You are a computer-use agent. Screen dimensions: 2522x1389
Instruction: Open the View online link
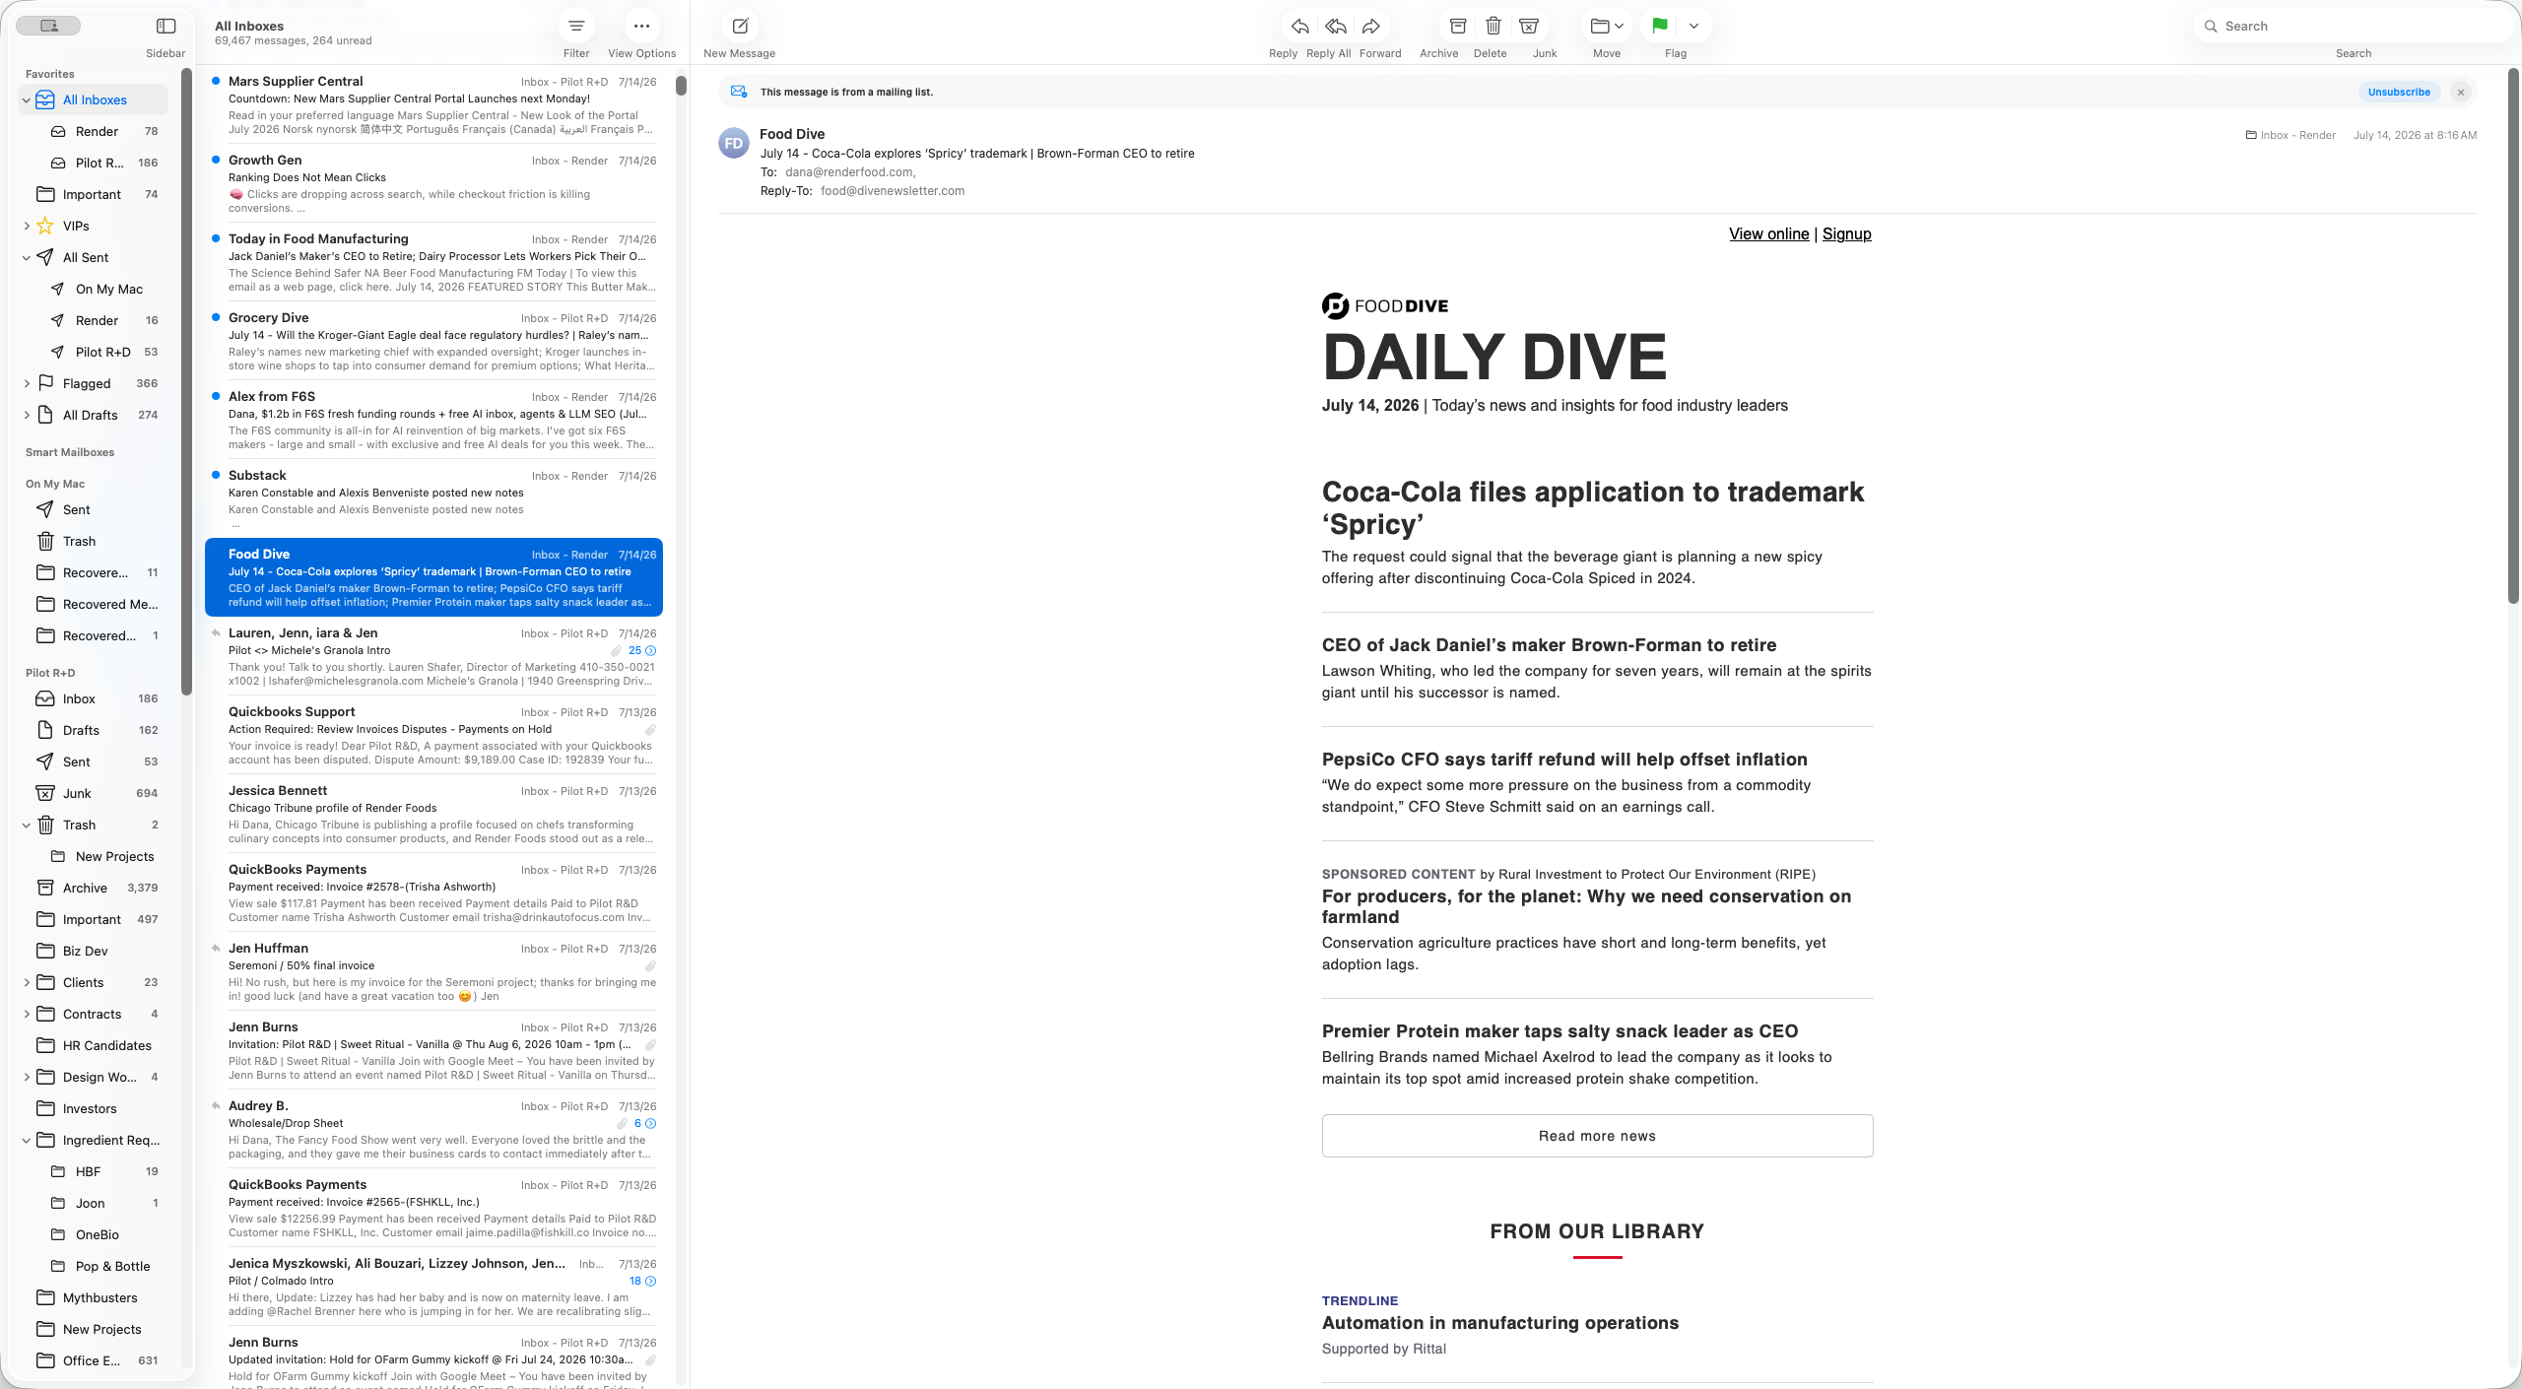[x=1768, y=233]
